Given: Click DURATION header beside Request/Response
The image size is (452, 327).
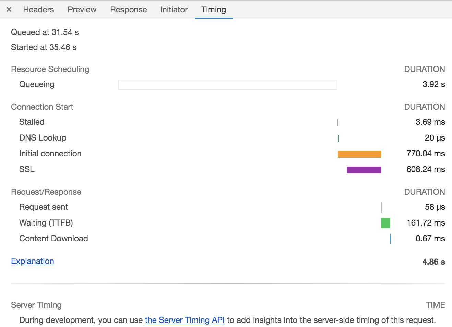Looking at the screenshot, I should 425,192.
